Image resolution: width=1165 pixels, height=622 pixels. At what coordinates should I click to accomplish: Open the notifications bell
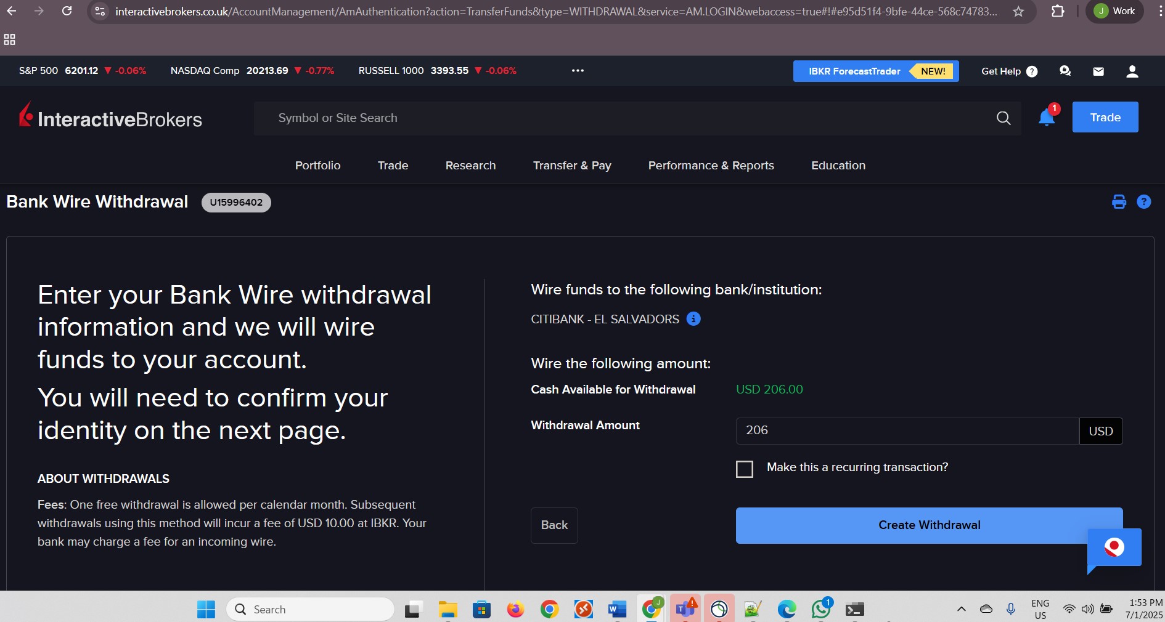pos(1047,117)
